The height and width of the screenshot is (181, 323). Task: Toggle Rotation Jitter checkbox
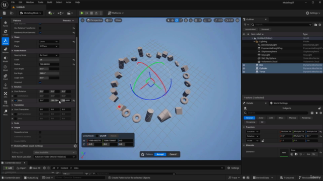(x=16, y=101)
